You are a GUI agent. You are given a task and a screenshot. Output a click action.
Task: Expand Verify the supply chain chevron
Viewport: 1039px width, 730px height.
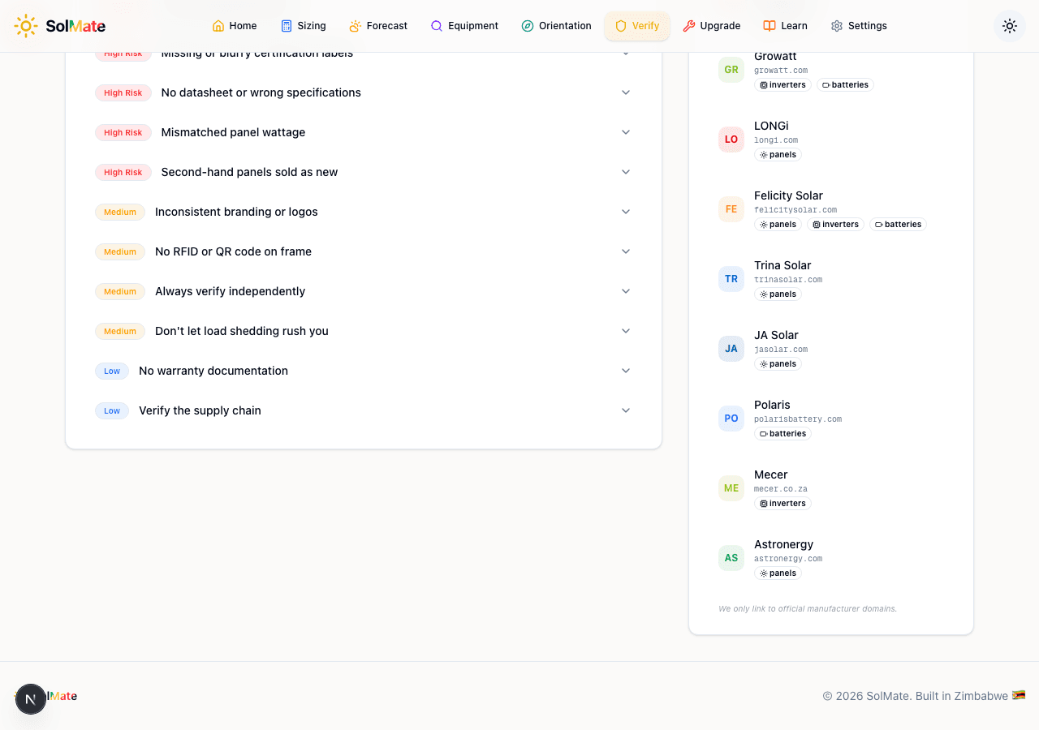pyautogui.click(x=626, y=410)
